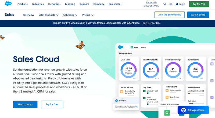This screenshot has width=215, height=118.
Task: Click the Login link text
Action: (x=182, y=4)
